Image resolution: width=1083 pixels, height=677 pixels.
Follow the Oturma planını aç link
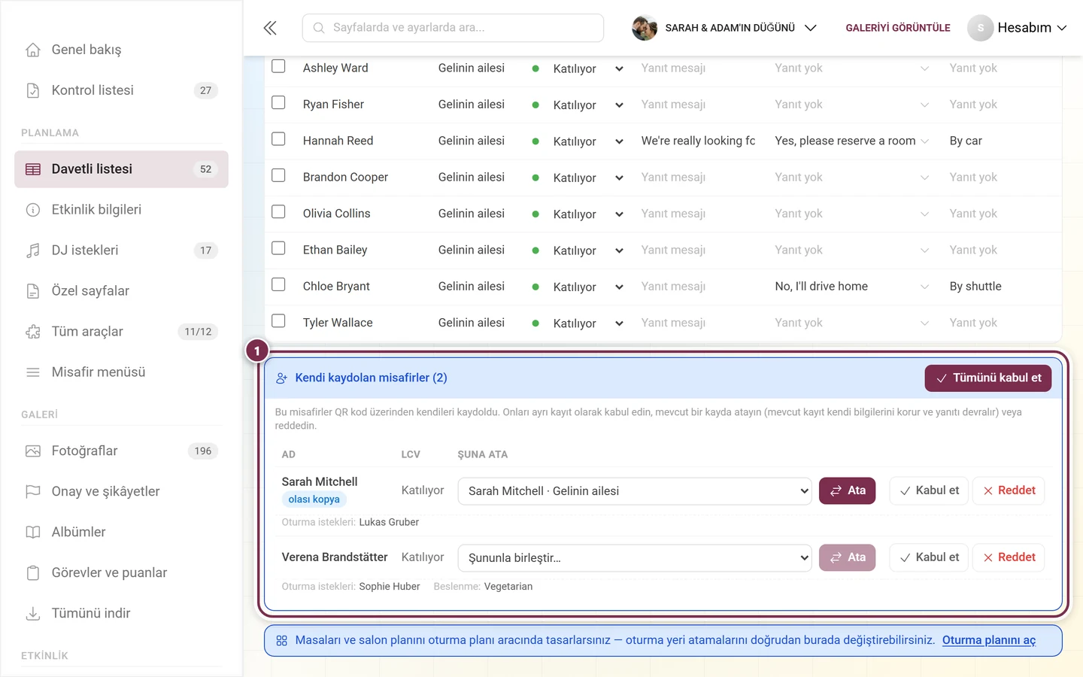(x=989, y=640)
